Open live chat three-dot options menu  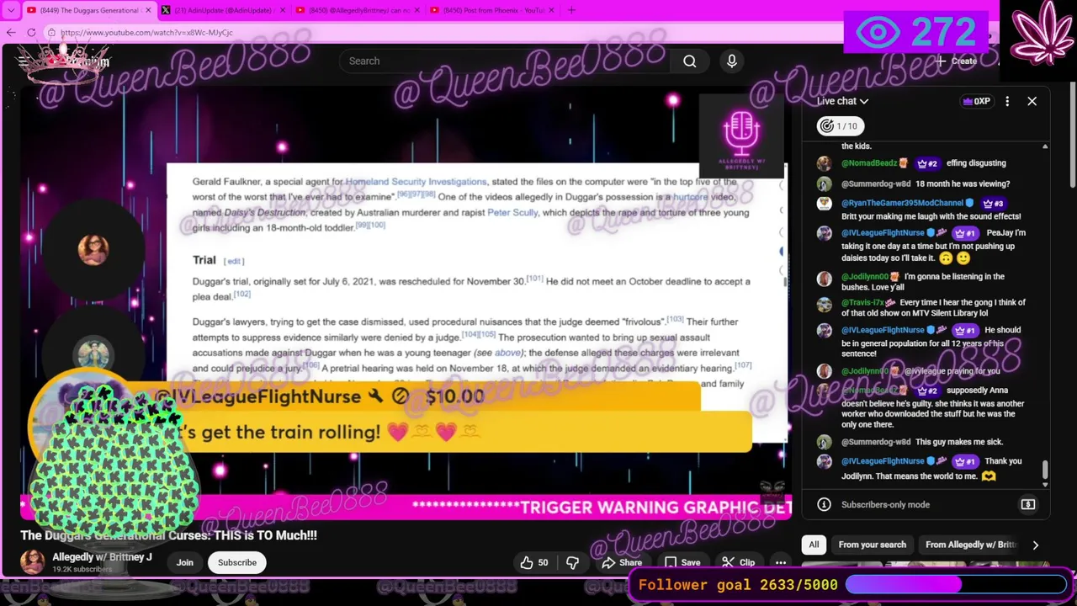click(x=1007, y=101)
